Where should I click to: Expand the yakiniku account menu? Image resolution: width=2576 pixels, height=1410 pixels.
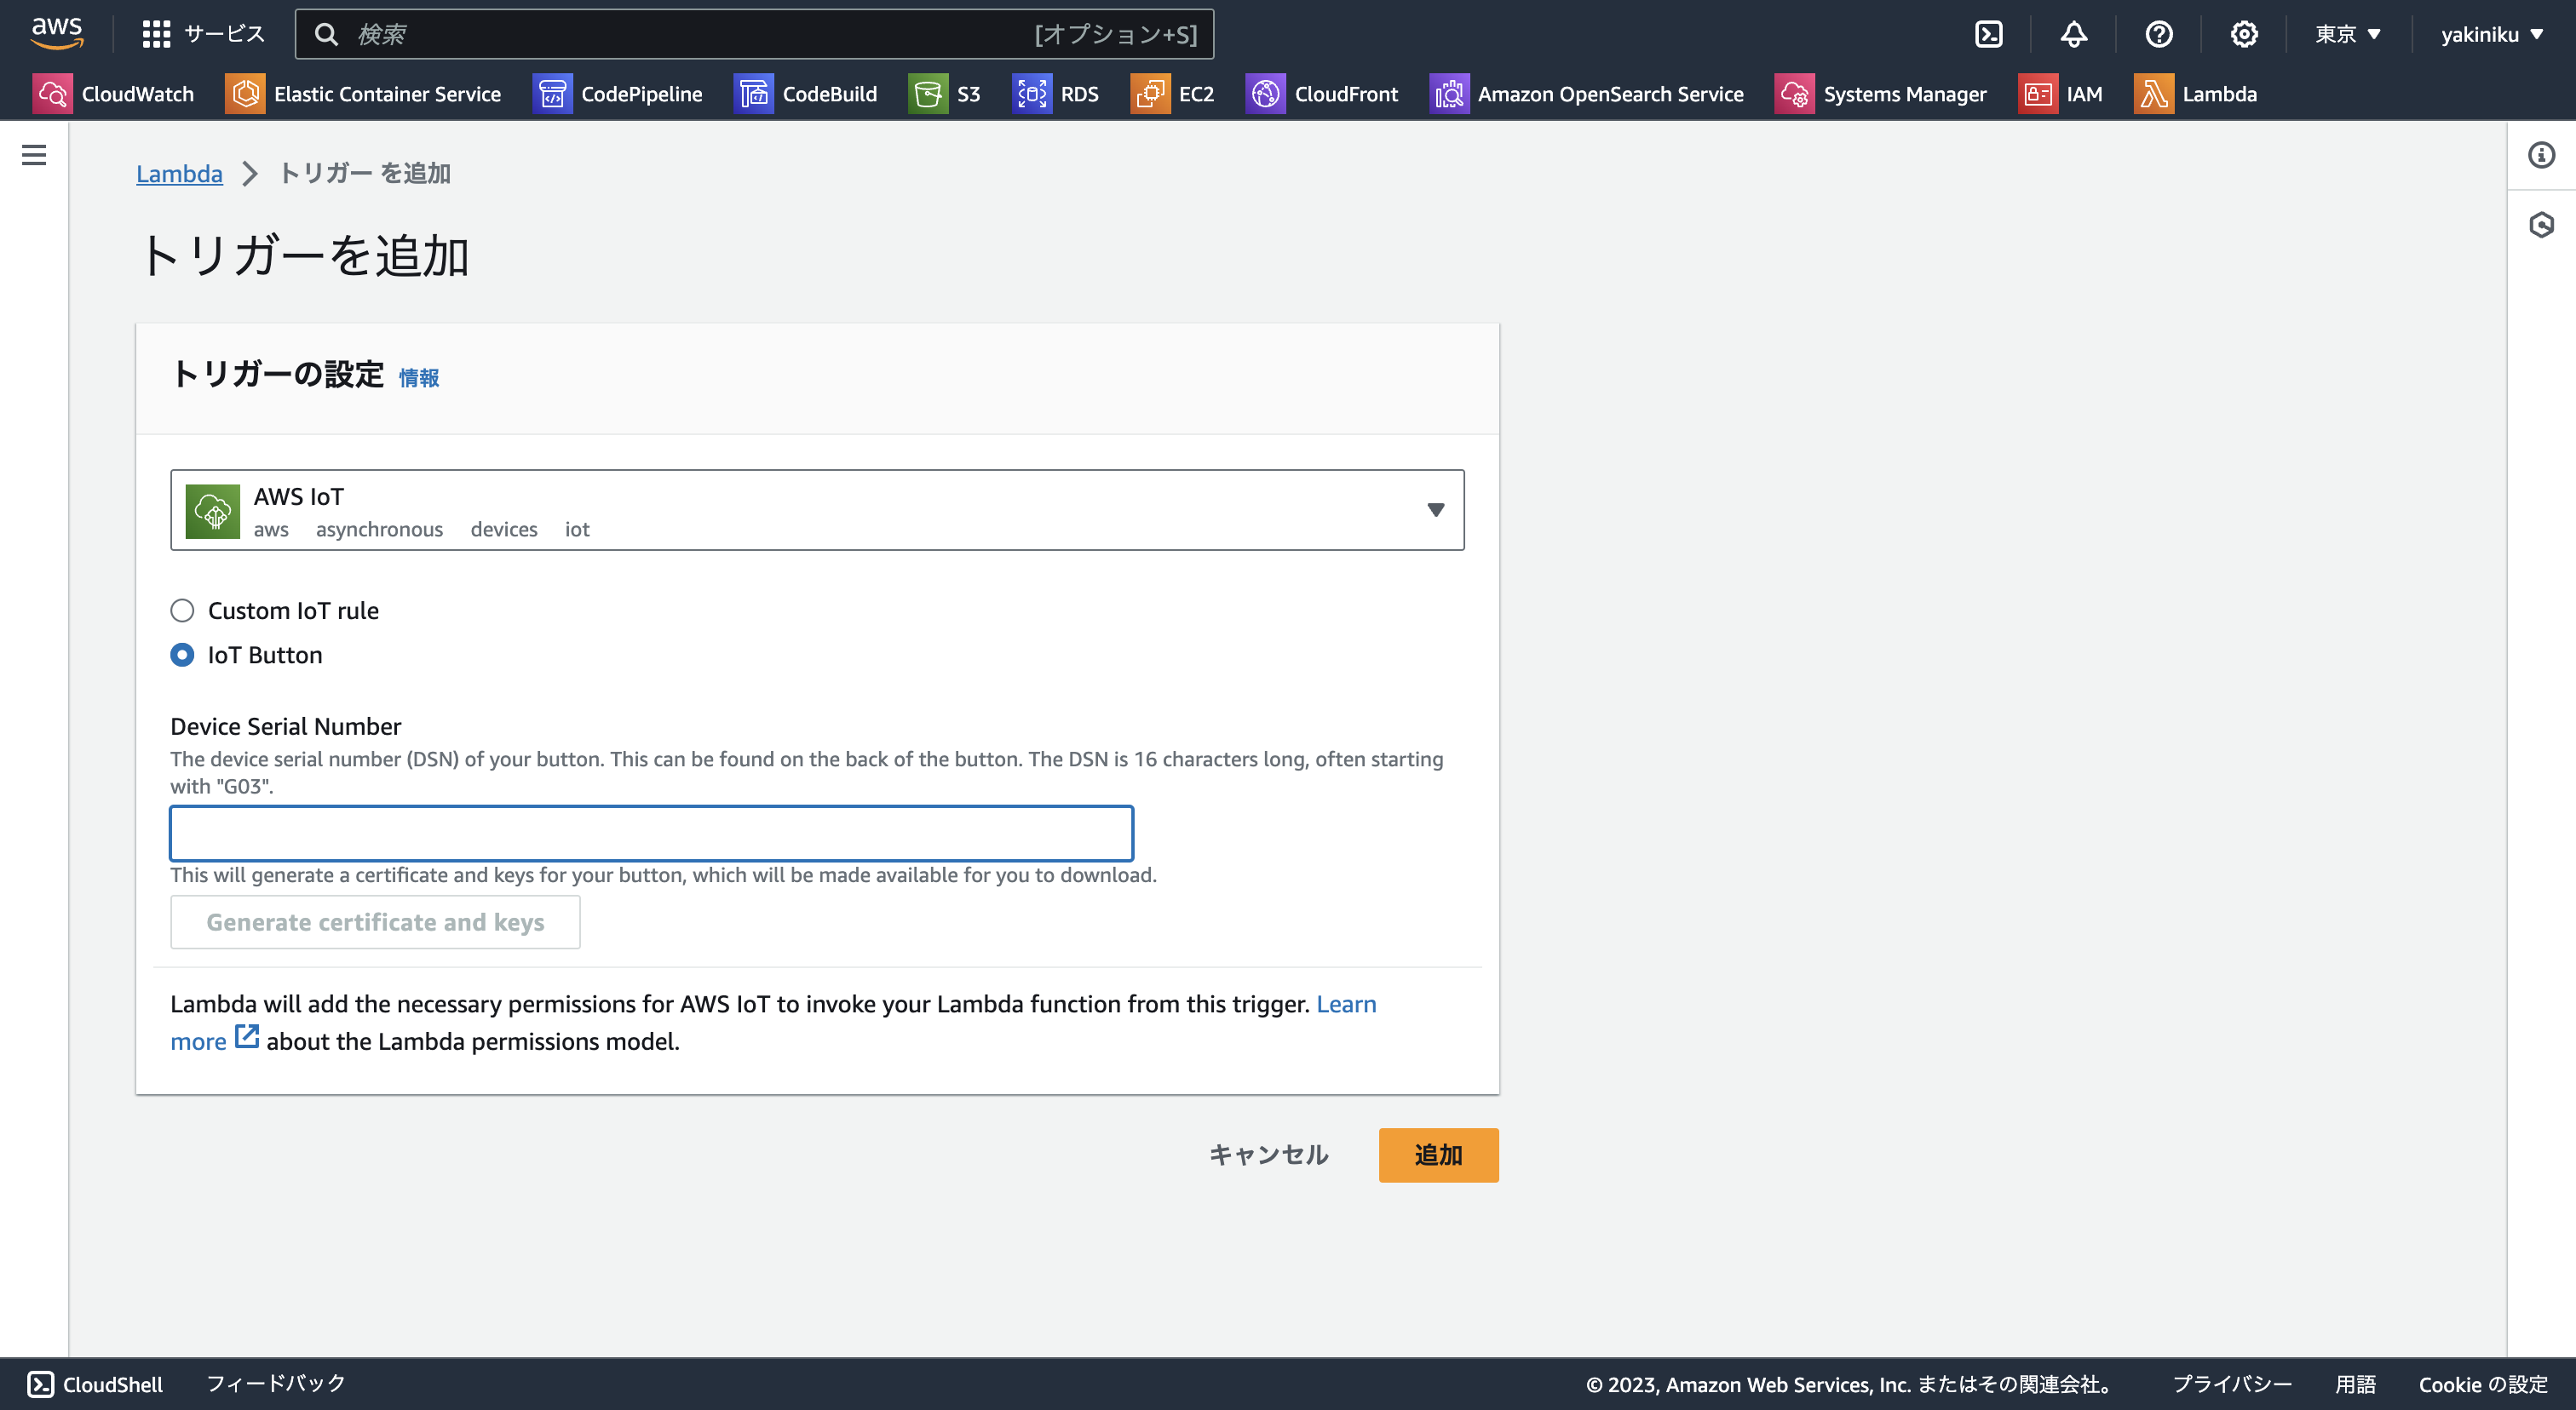point(2491,34)
